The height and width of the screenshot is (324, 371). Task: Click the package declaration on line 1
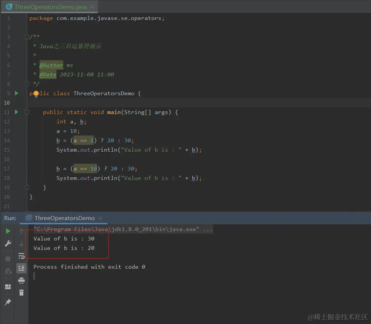coord(97,18)
